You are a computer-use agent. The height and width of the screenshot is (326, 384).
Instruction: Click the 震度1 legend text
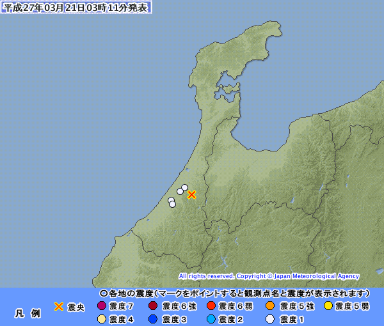[x=292, y=320]
